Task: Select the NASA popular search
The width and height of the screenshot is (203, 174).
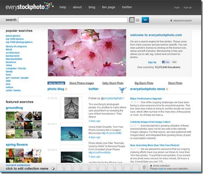Action: [x=9, y=50]
